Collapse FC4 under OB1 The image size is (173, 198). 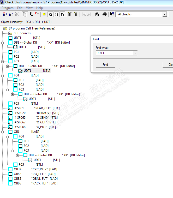[8, 137]
